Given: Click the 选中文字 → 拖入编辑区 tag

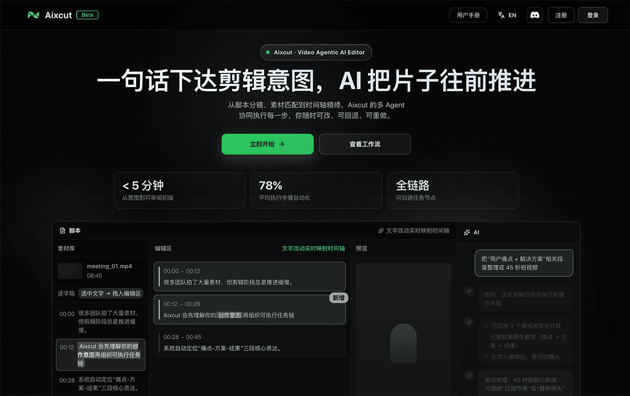Looking at the screenshot, I should (110, 293).
